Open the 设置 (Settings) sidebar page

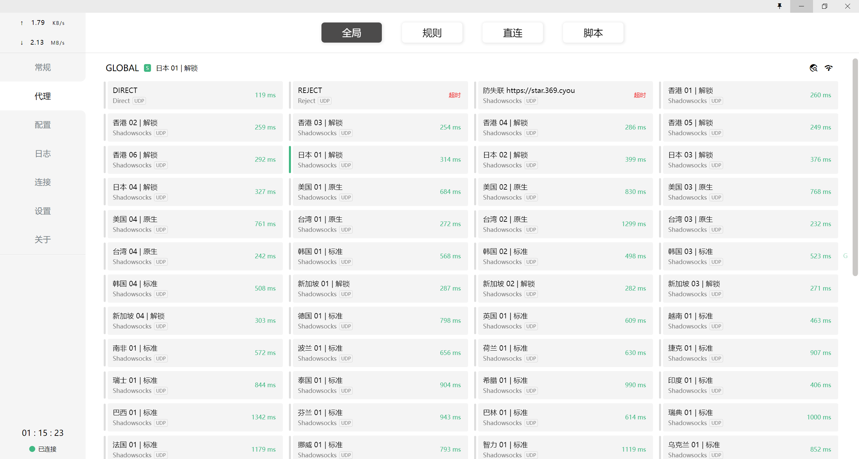pos(43,211)
